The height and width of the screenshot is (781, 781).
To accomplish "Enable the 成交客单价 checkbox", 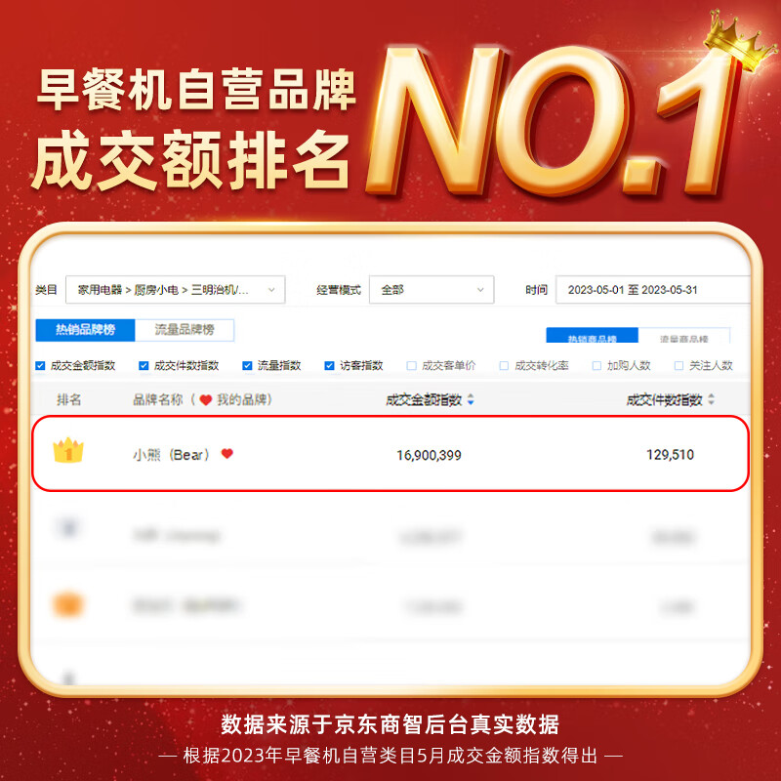I will (x=411, y=365).
